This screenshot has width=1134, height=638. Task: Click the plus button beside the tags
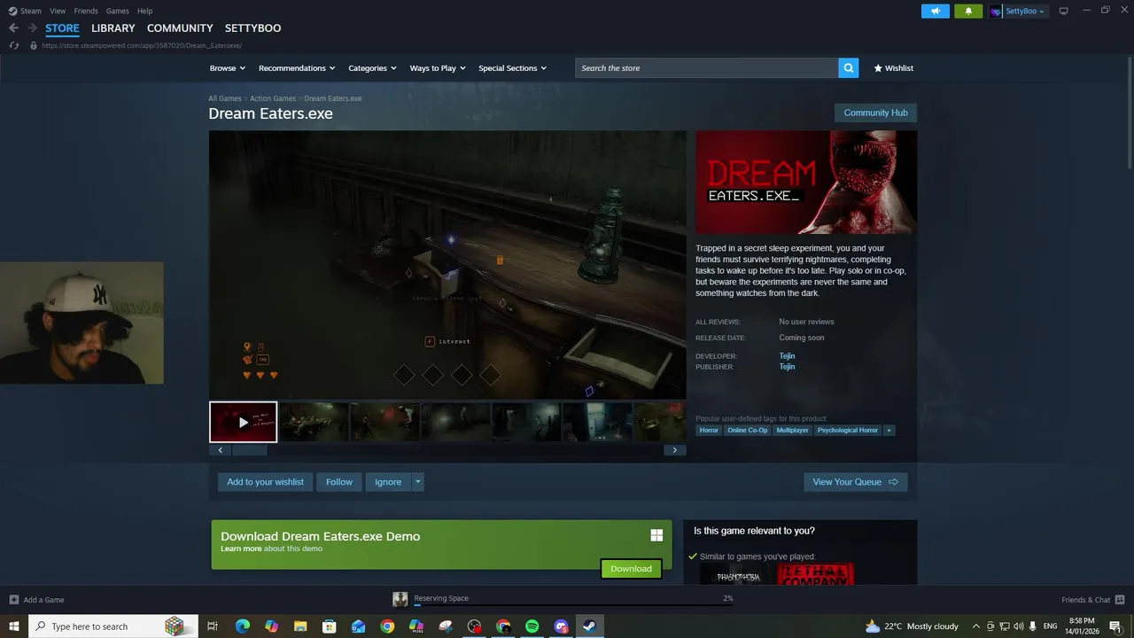click(x=889, y=431)
